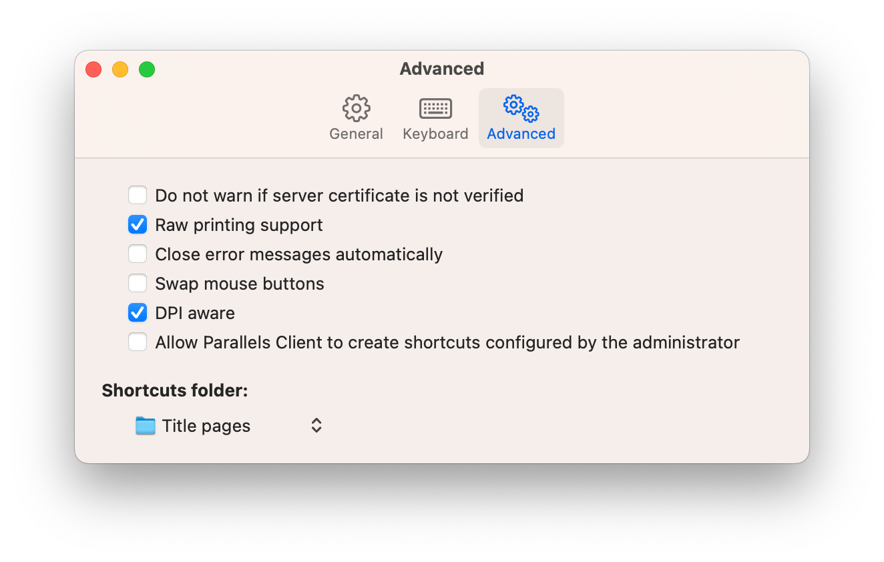Open the Keyboard tab label

tap(435, 134)
